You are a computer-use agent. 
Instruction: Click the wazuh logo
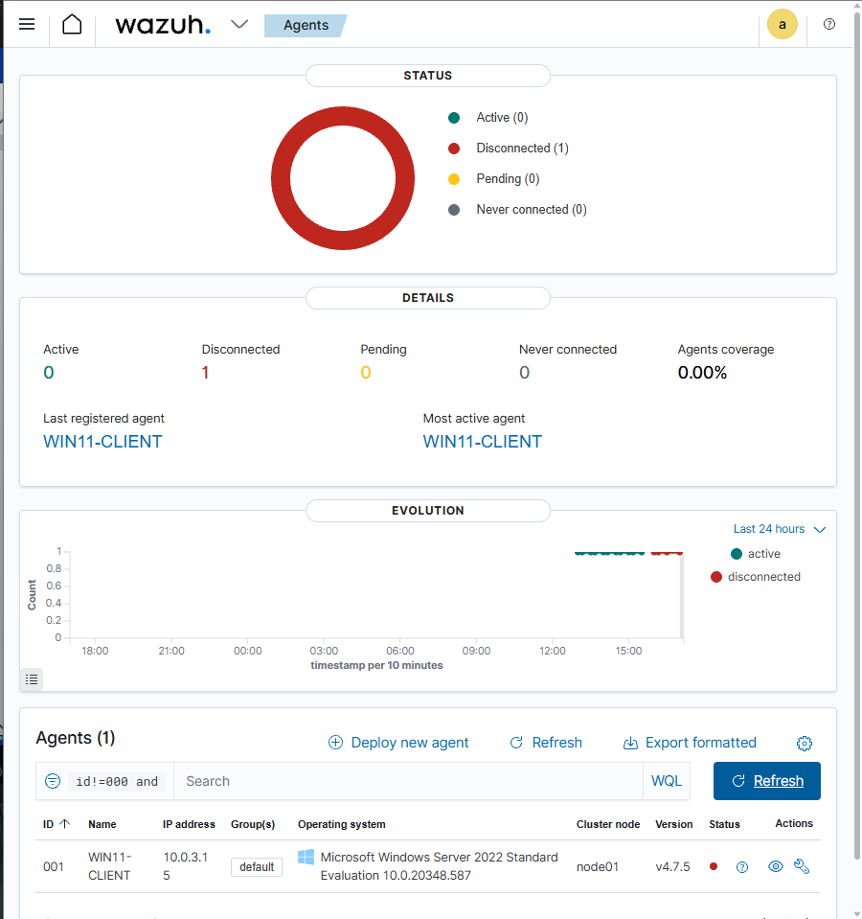pyautogui.click(x=163, y=25)
